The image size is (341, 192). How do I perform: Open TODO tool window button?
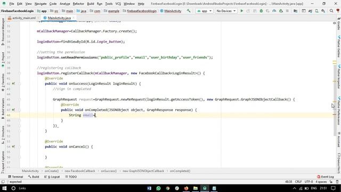(71, 177)
